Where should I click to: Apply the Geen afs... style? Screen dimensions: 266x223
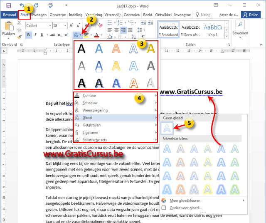click(190, 30)
